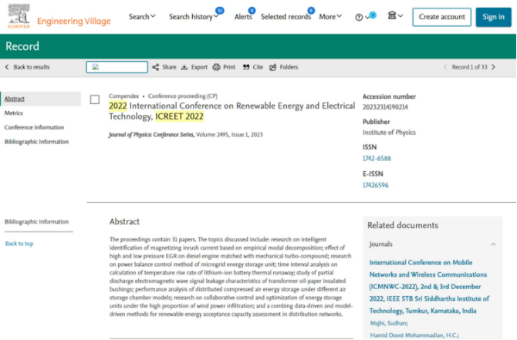This screenshot has width=517, height=340.
Task: Click the publisher Institute of Physics text
Action: coord(389,133)
